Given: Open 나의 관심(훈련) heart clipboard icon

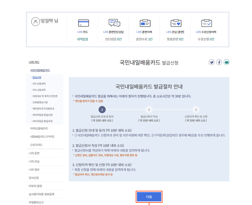Looking at the screenshot, I should (x=175, y=23).
